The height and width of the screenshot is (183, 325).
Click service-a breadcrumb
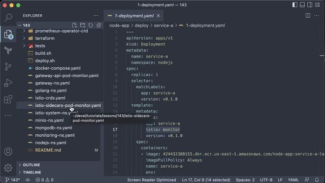click(164, 25)
